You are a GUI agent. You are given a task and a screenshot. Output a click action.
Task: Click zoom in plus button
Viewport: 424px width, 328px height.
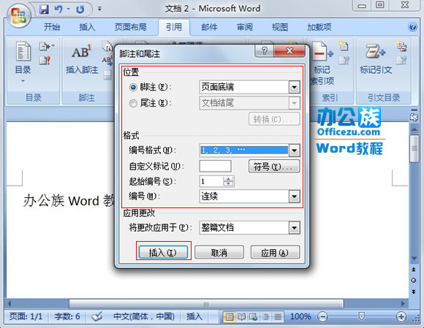[x=401, y=316]
